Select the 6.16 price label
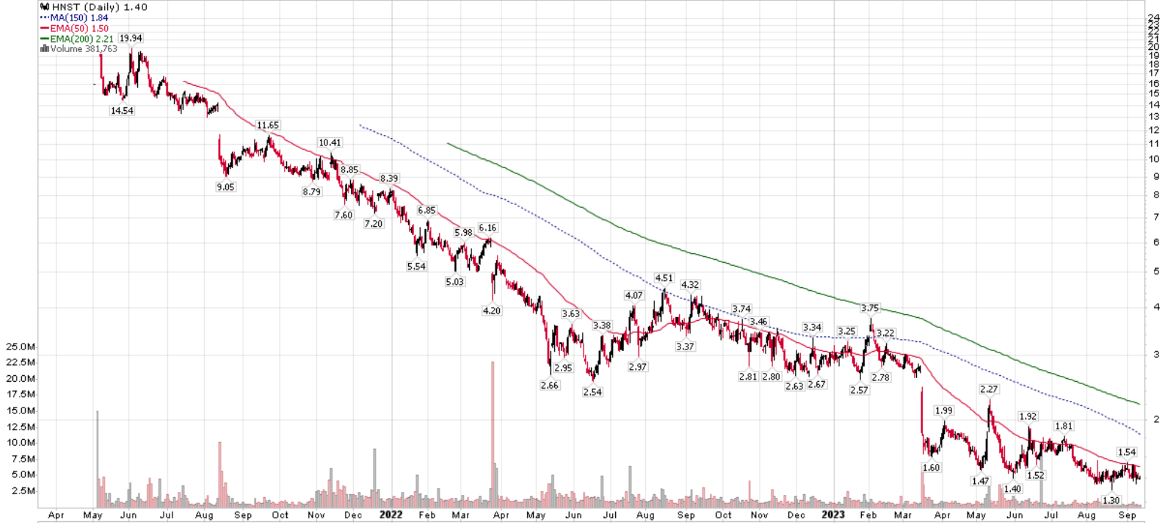This screenshot has width=1169, height=523. pyautogui.click(x=487, y=227)
